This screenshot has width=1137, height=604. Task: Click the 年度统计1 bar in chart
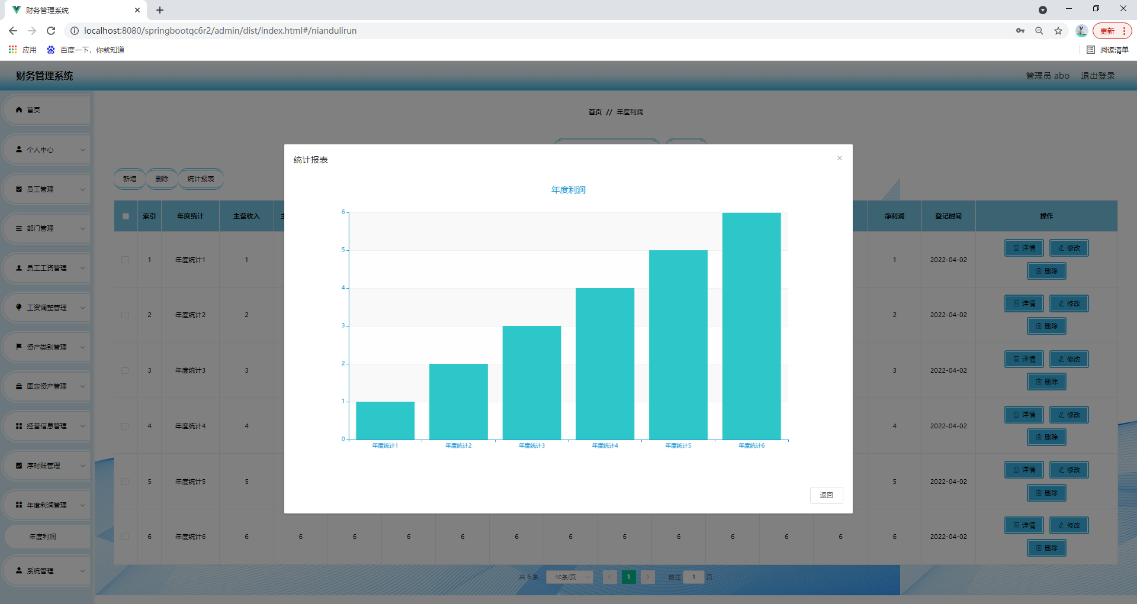[386, 421]
